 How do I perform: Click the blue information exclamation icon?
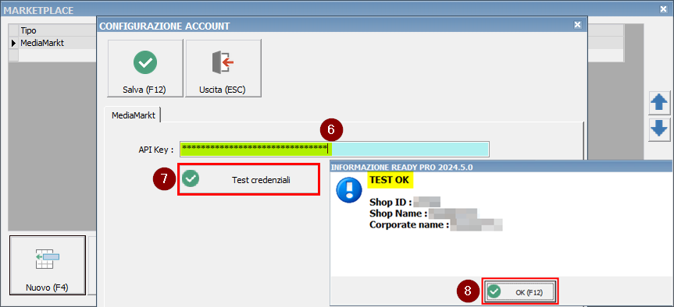pyautogui.click(x=350, y=189)
